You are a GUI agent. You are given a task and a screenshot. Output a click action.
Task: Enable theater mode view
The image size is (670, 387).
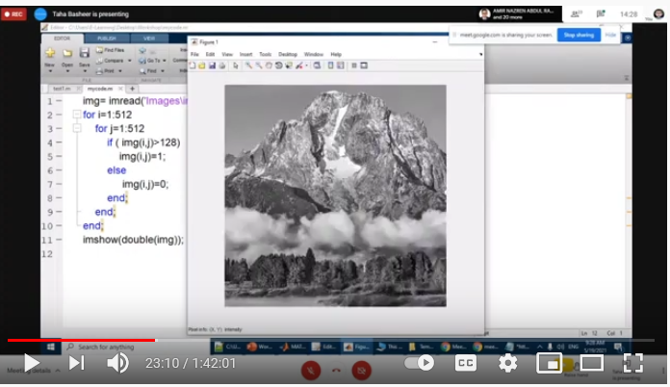pos(591,363)
